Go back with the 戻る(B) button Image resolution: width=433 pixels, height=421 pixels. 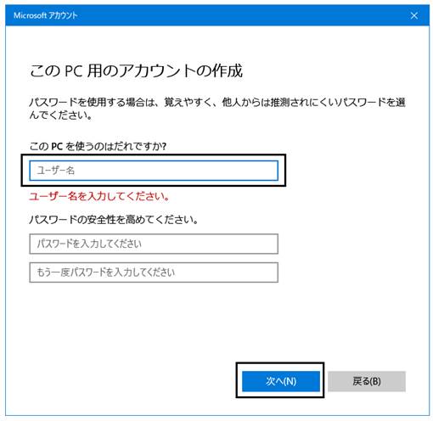click(x=367, y=381)
